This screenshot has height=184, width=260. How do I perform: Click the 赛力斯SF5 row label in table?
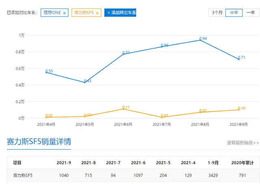23,175
